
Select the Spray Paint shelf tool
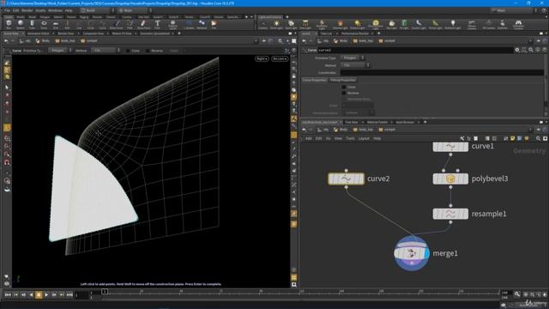tap(143, 25)
